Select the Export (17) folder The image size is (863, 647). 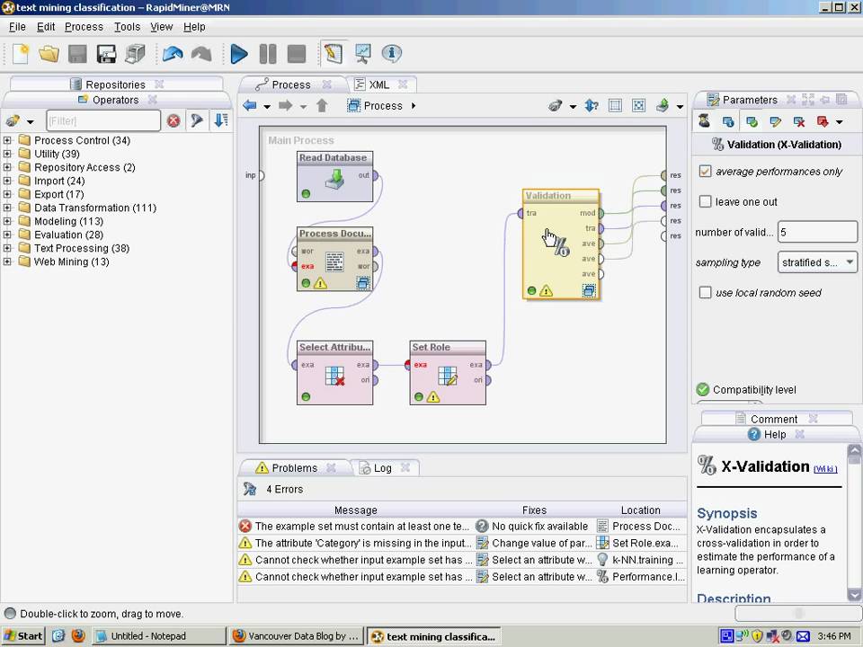[x=58, y=194]
